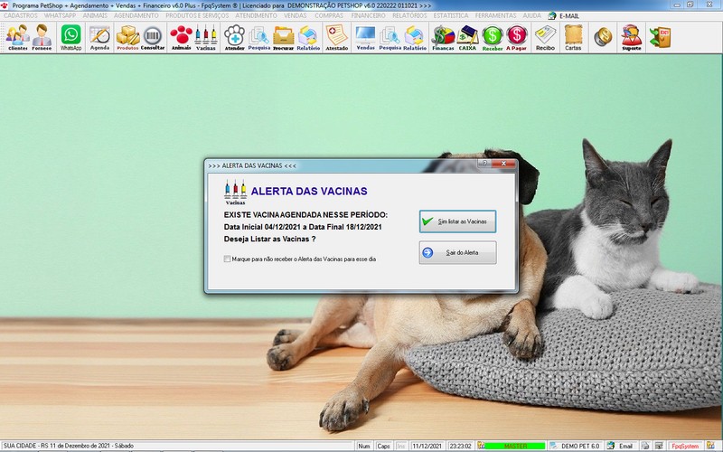Open the CADASTROS menu

[x=21, y=15]
